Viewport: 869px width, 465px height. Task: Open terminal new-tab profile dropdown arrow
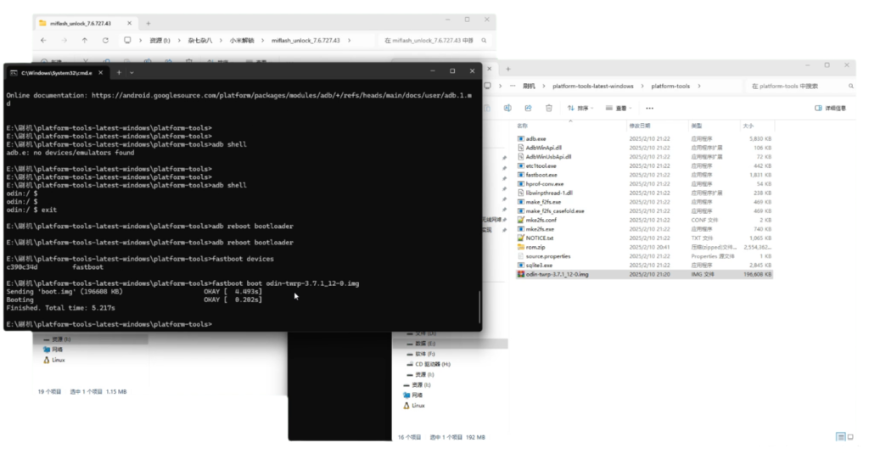[x=132, y=71]
